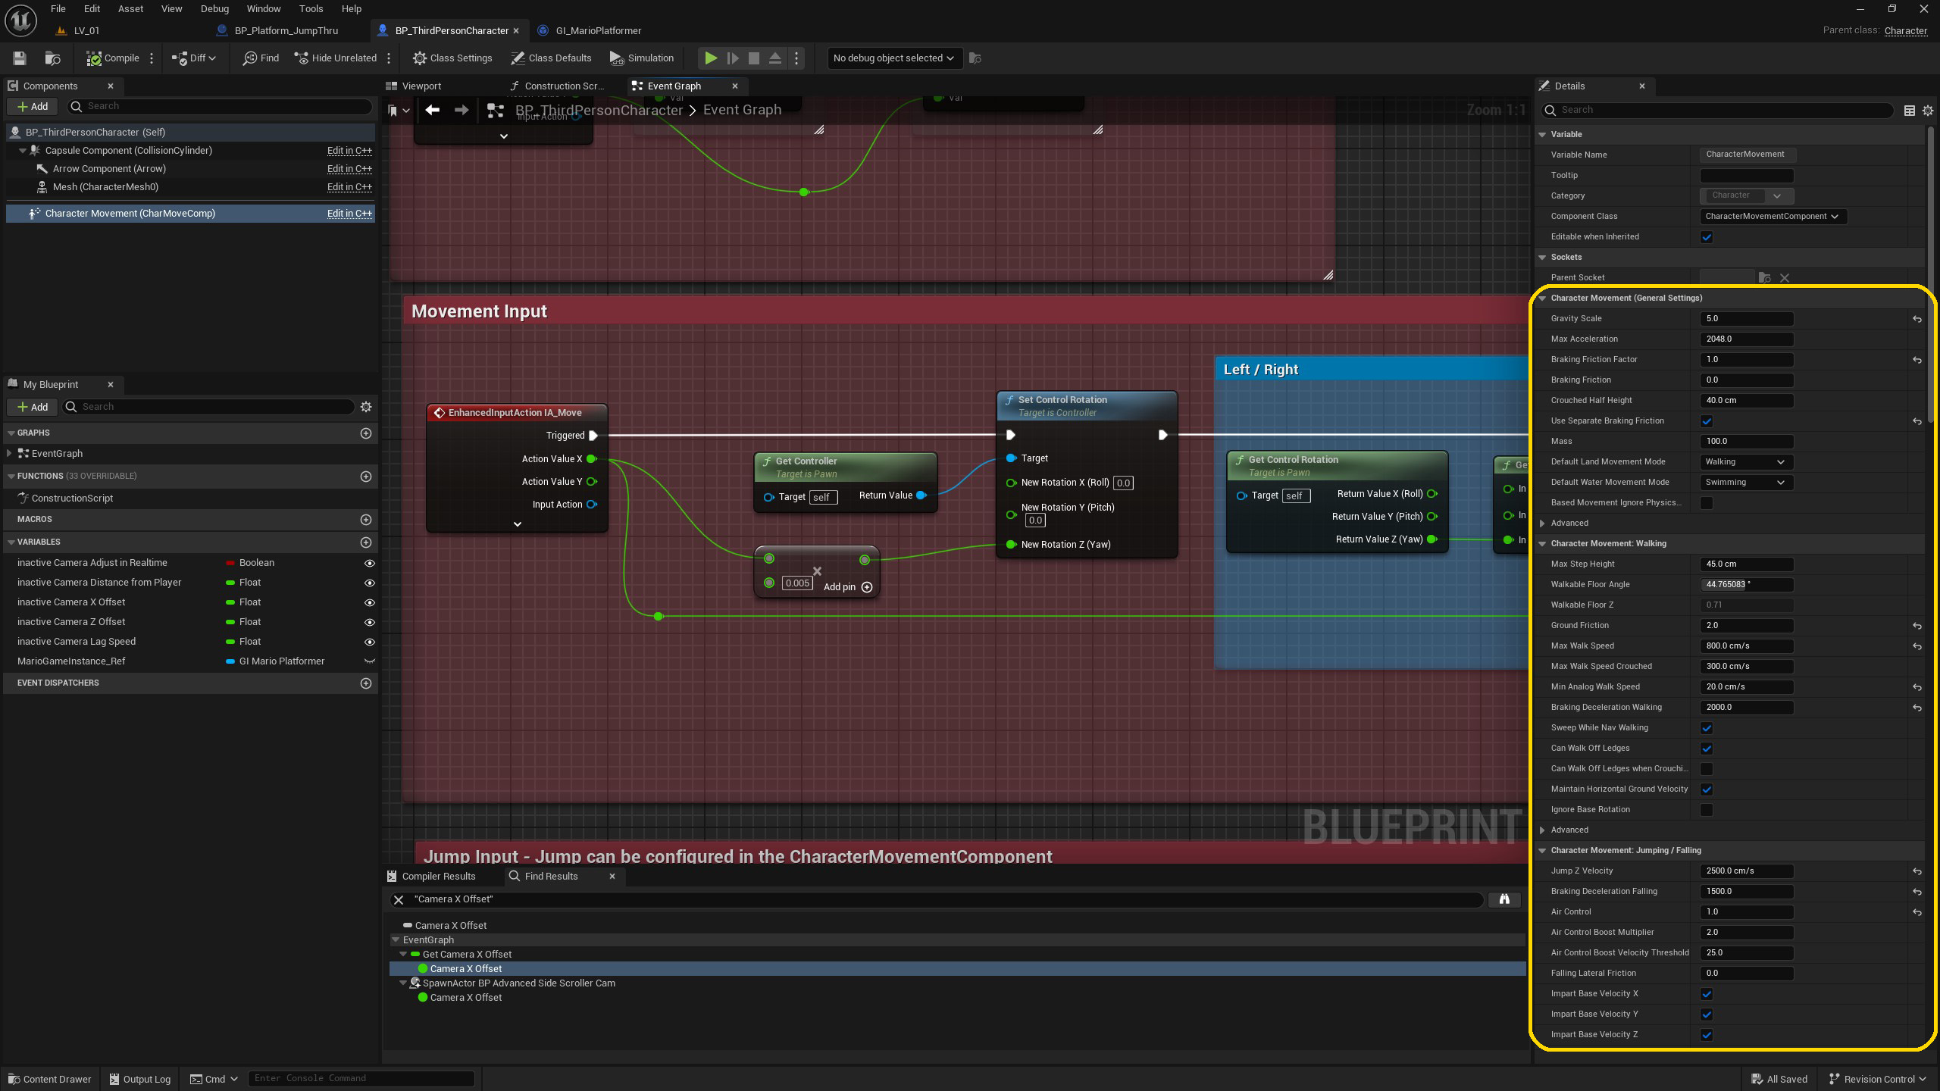1940x1091 pixels.
Task: Collapse Character Movement: Walking section
Action: pos(1542,544)
